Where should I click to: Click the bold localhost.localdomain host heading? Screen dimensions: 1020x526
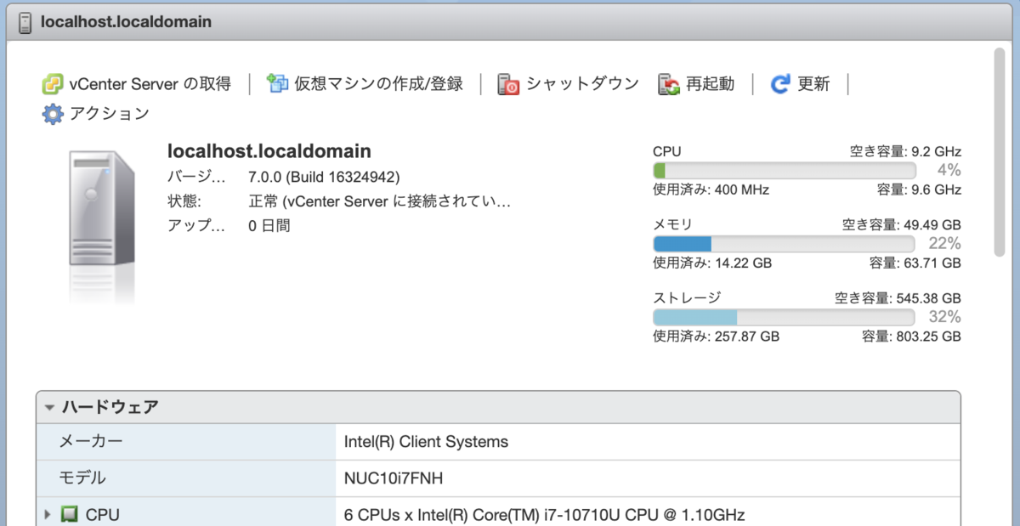point(269,151)
